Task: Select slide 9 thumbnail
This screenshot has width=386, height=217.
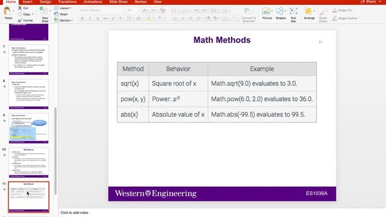Action: [29, 128]
